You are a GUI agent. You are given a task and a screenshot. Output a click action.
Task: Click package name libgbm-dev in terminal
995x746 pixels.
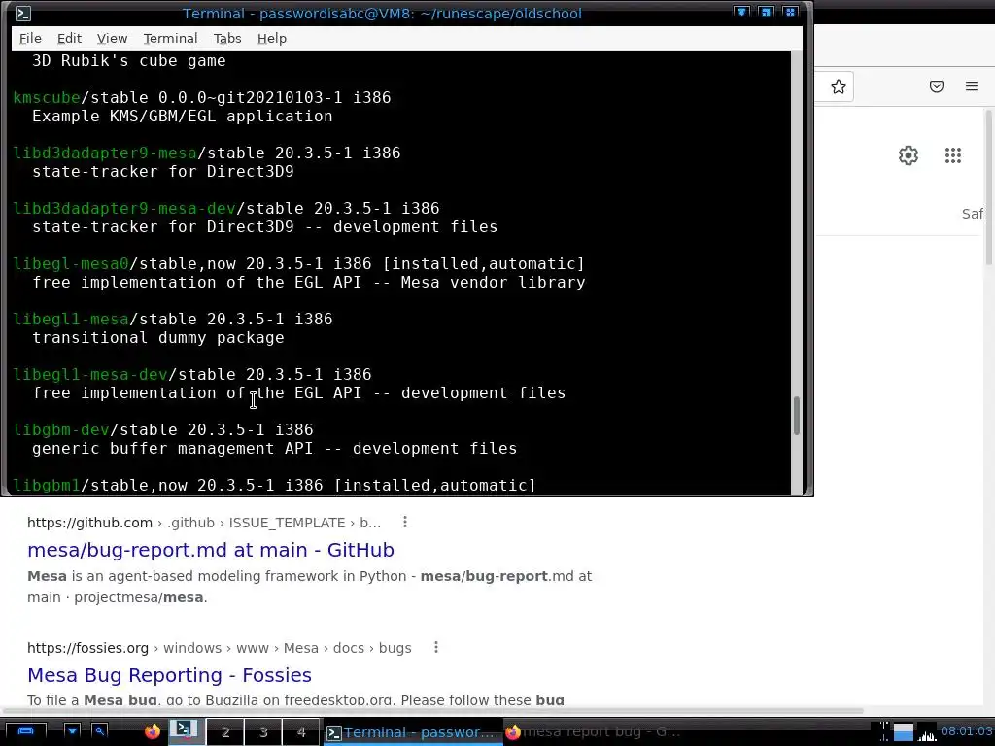pos(61,429)
